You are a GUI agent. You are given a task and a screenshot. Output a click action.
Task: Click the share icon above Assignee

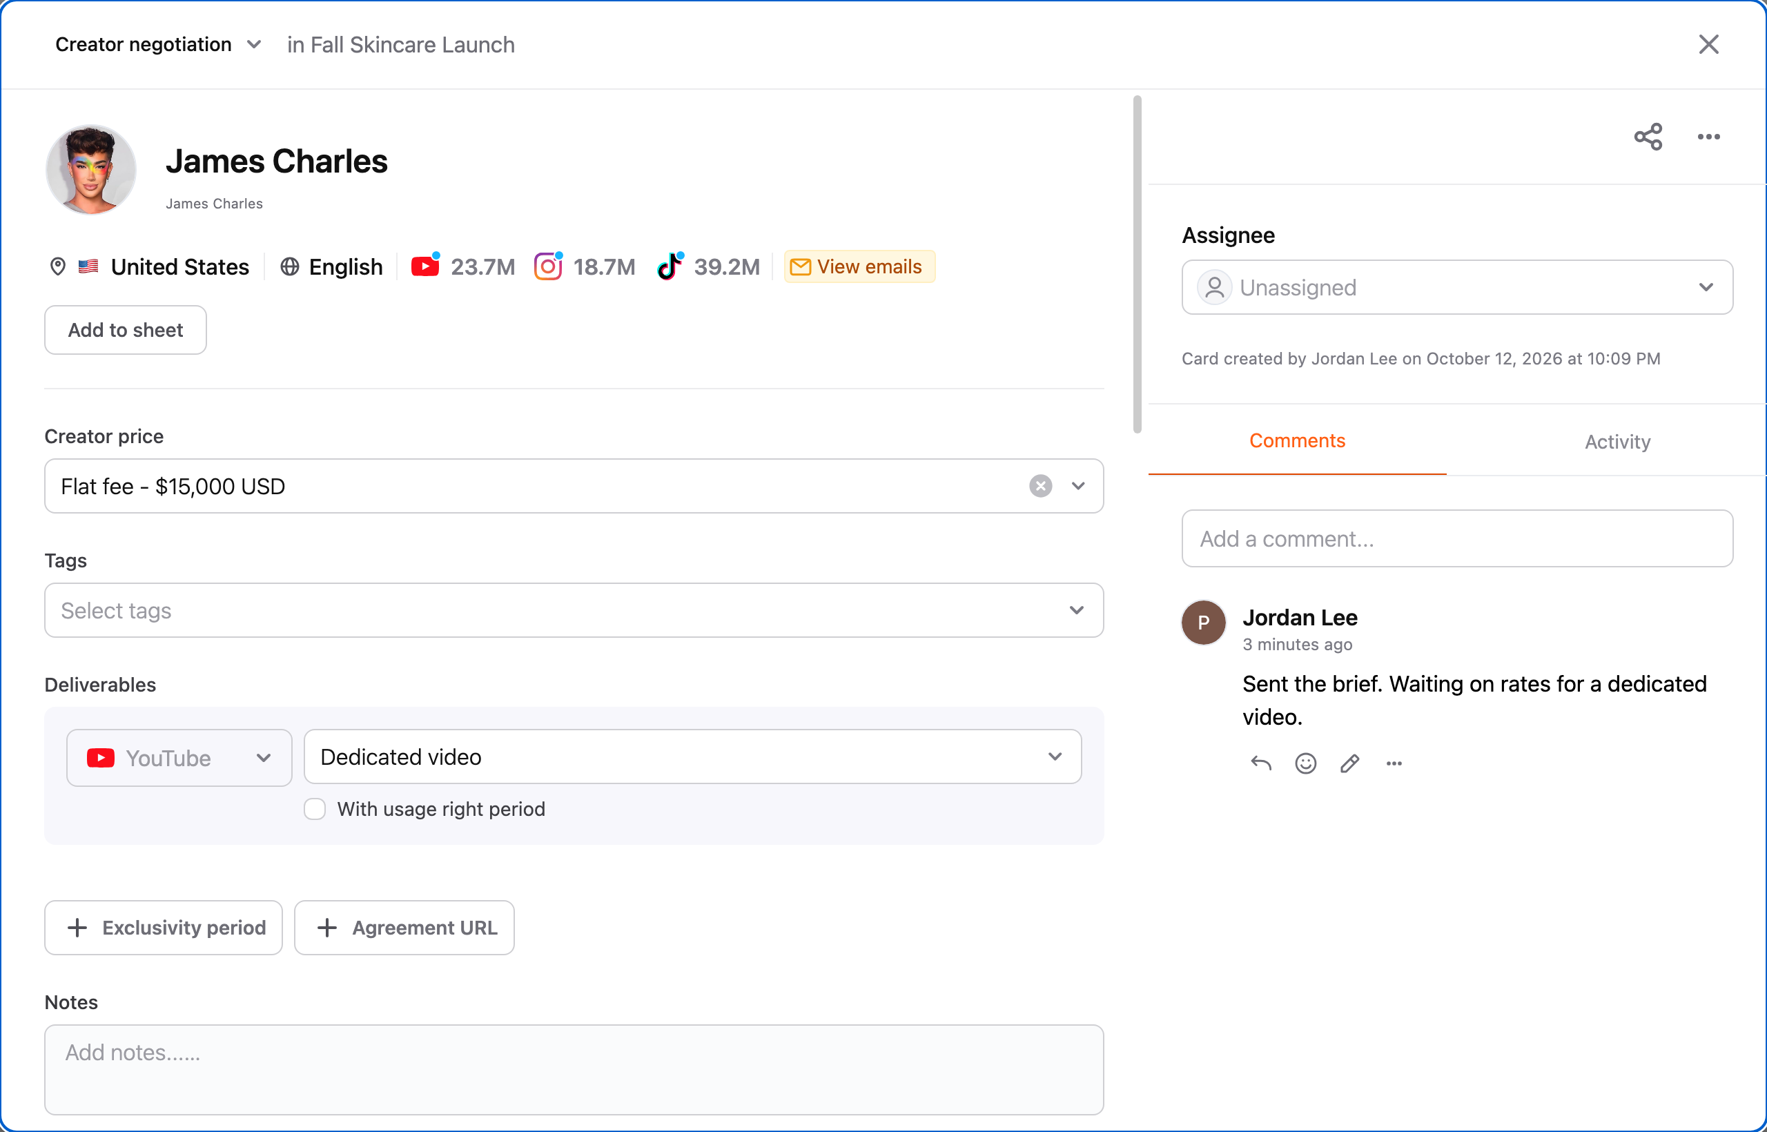(x=1648, y=137)
